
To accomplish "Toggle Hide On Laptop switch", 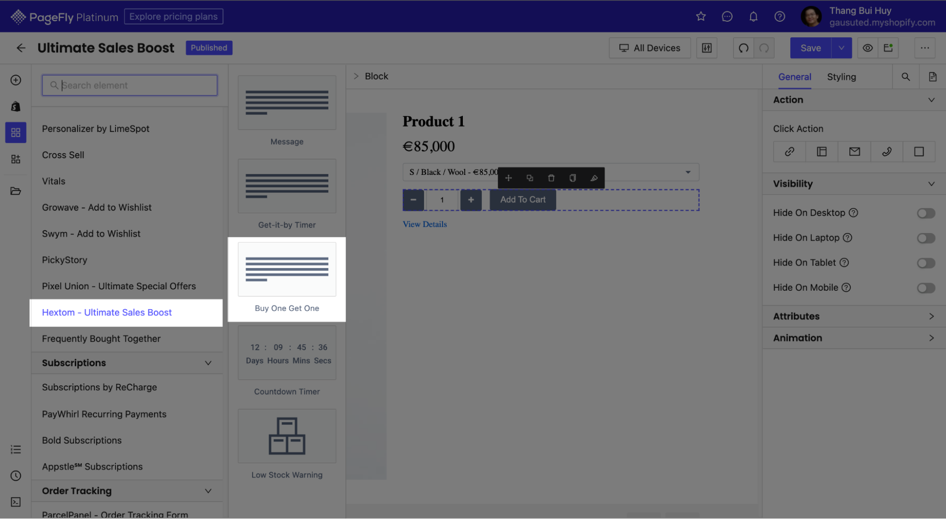I will click(926, 238).
